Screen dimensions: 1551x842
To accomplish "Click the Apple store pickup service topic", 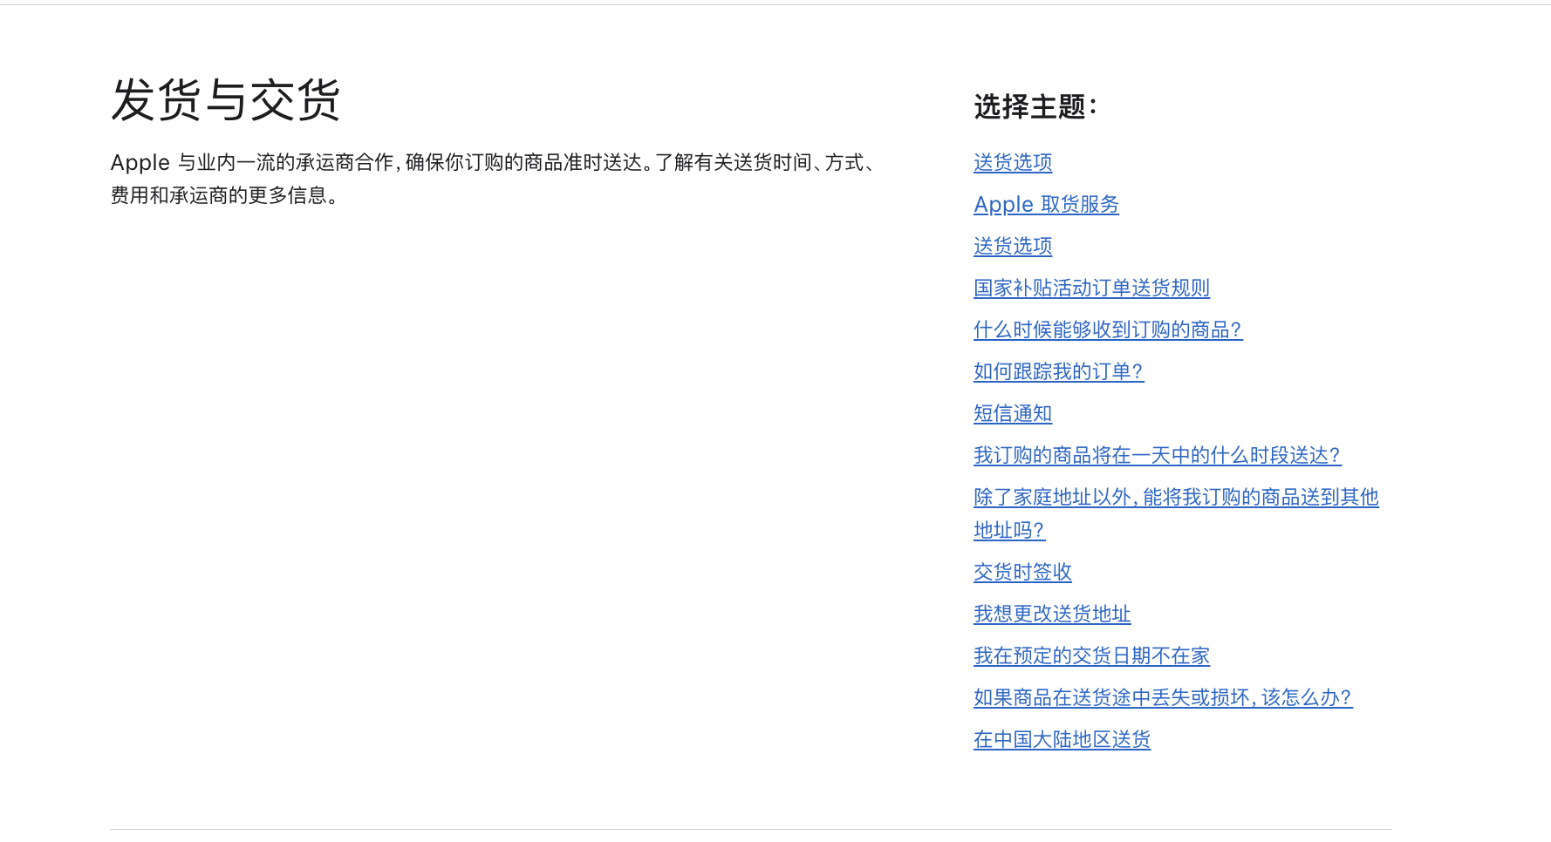I will pyautogui.click(x=1045, y=204).
